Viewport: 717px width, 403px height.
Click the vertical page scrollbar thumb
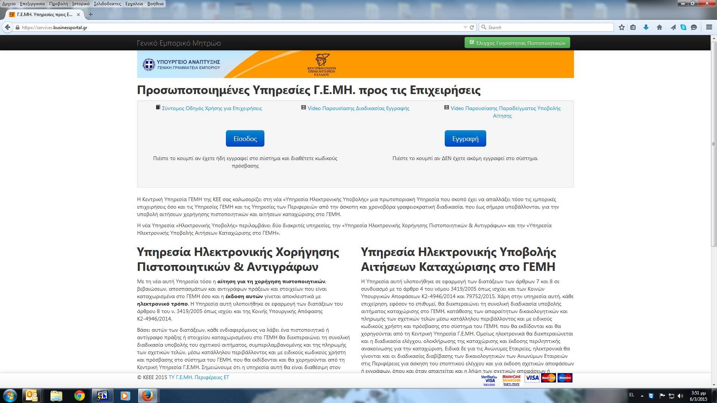714,144
